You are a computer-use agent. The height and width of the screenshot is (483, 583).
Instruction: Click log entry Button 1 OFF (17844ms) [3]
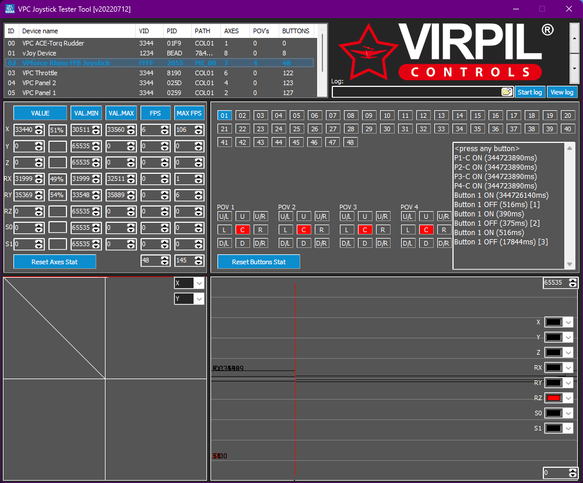pos(501,242)
